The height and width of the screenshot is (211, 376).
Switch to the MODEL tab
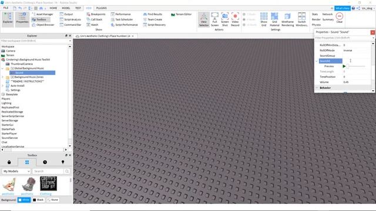click(66, 8)
